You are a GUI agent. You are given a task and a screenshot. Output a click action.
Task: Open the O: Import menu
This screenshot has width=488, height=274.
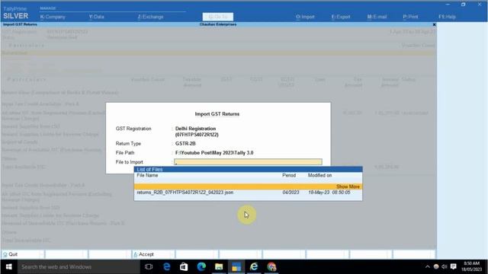coord(305,17)
